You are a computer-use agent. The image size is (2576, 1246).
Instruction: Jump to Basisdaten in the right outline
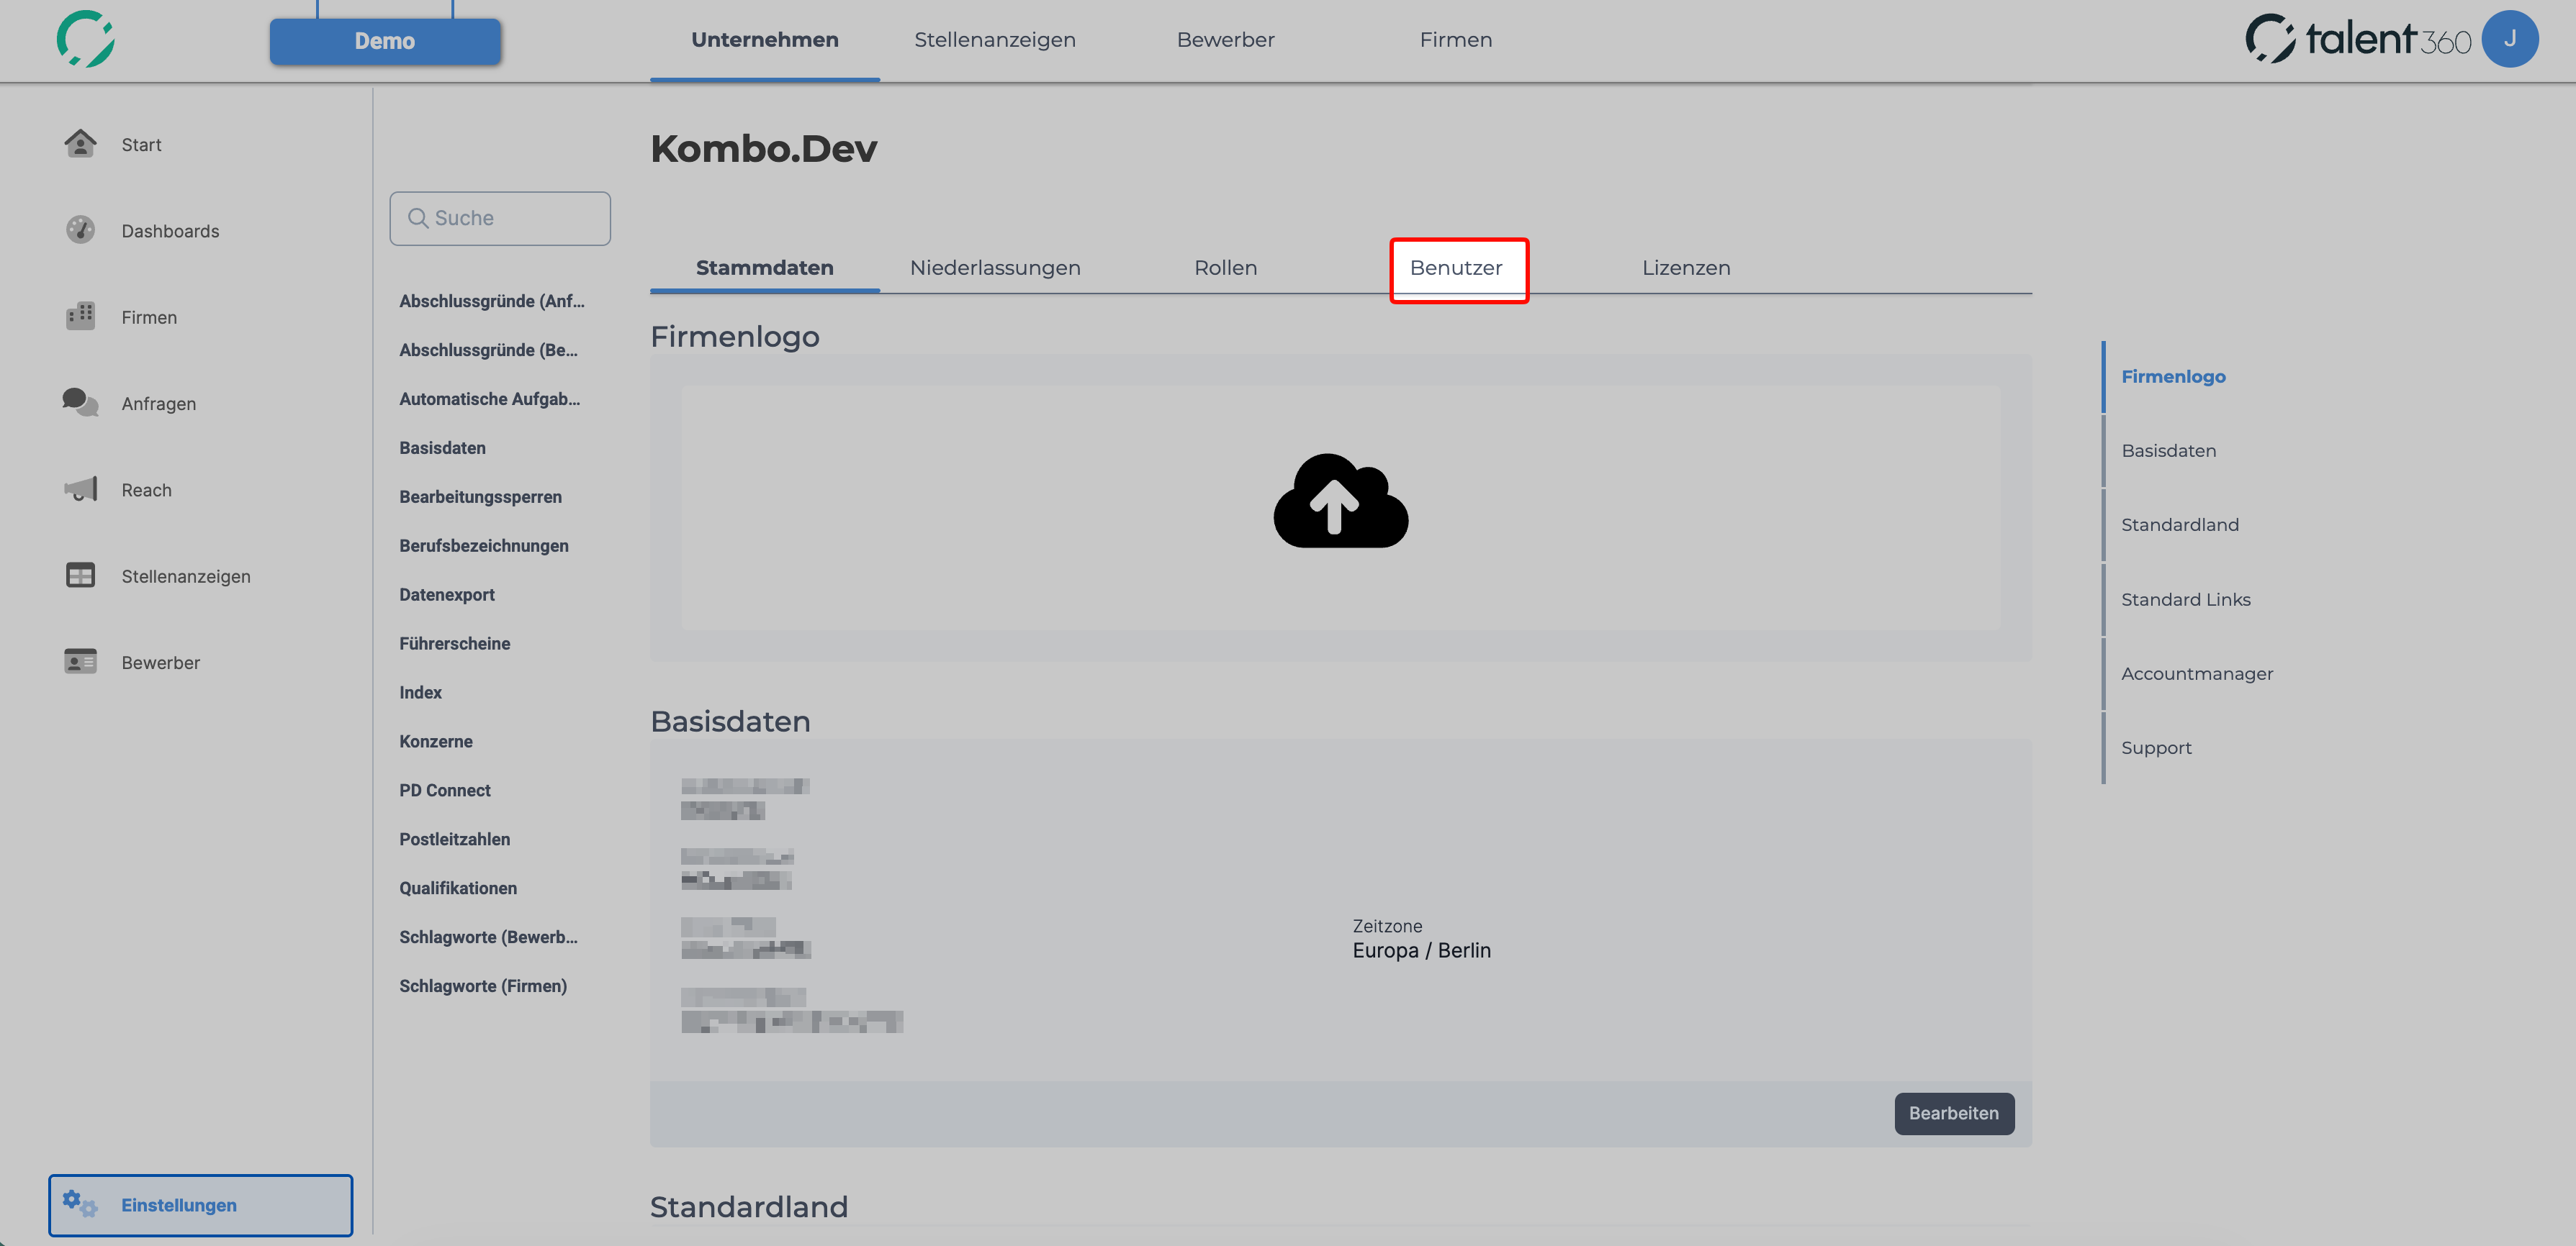2169,450
